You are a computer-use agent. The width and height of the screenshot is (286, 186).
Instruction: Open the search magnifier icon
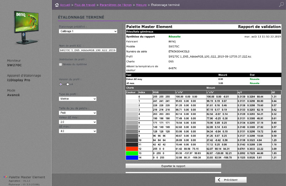[x=281, y=4]
